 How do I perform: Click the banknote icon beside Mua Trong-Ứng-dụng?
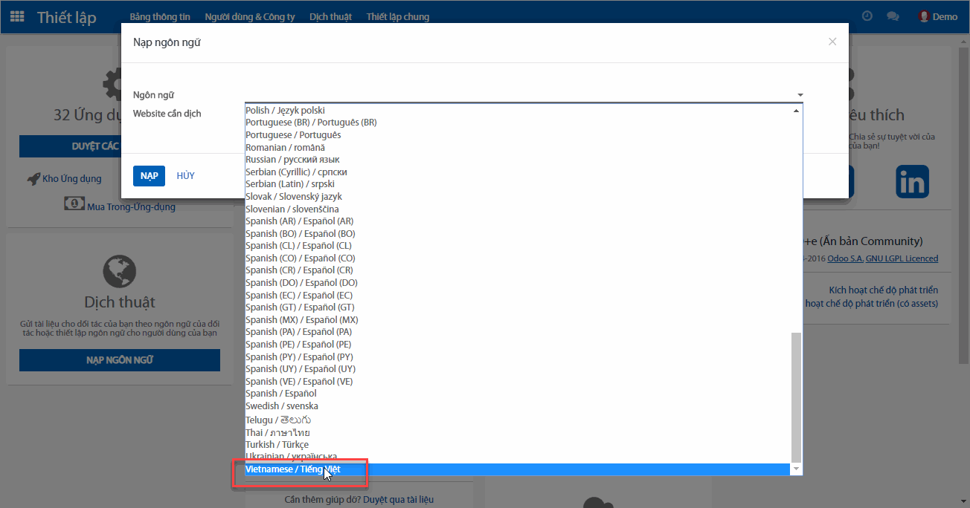point(74,204)
